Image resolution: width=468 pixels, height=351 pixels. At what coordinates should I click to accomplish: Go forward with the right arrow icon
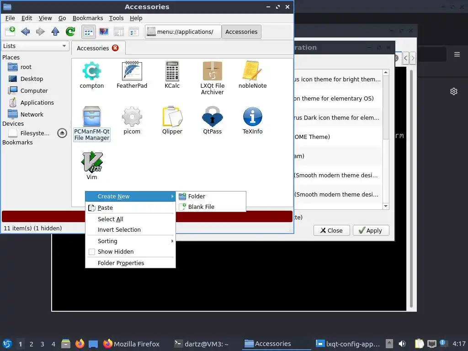click(x=40, y=32)
